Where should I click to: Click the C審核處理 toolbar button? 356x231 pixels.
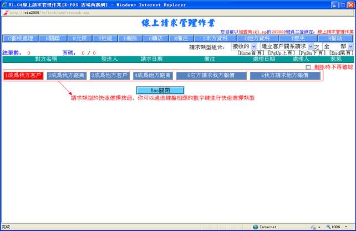point(21,39)
